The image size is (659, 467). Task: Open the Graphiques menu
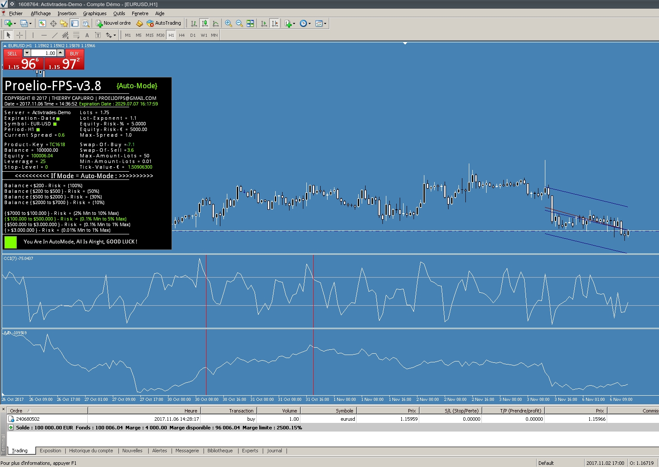[95, 13]
